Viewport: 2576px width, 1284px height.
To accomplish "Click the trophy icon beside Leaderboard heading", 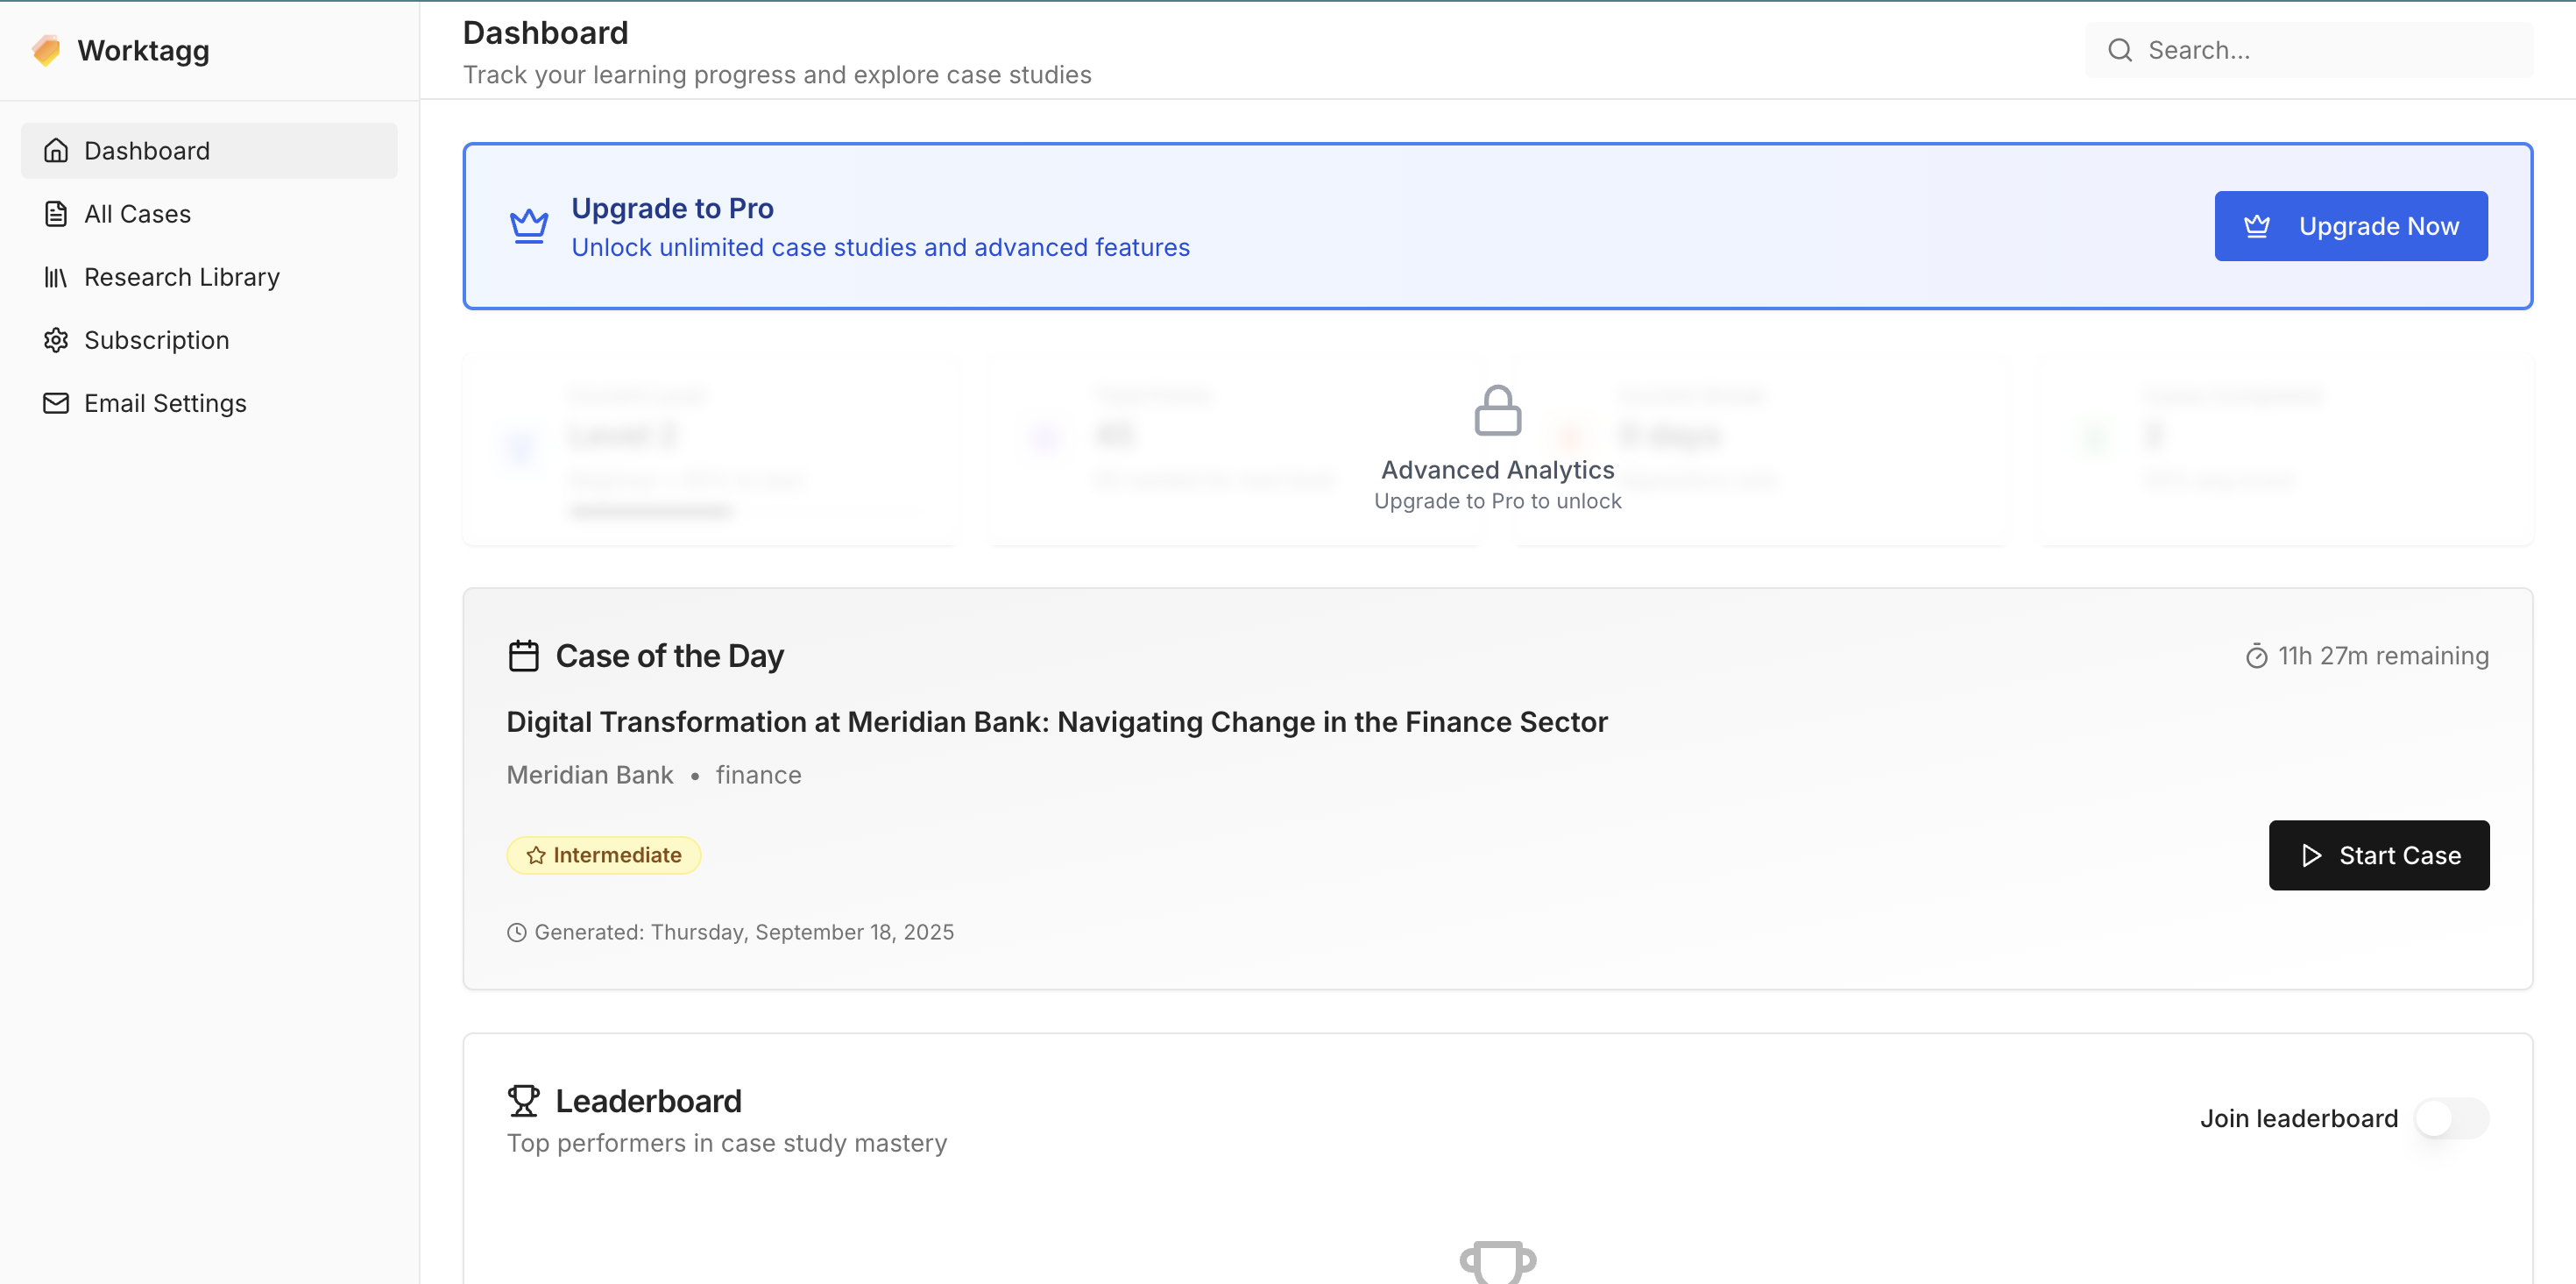I will [x=523, y=1100].
